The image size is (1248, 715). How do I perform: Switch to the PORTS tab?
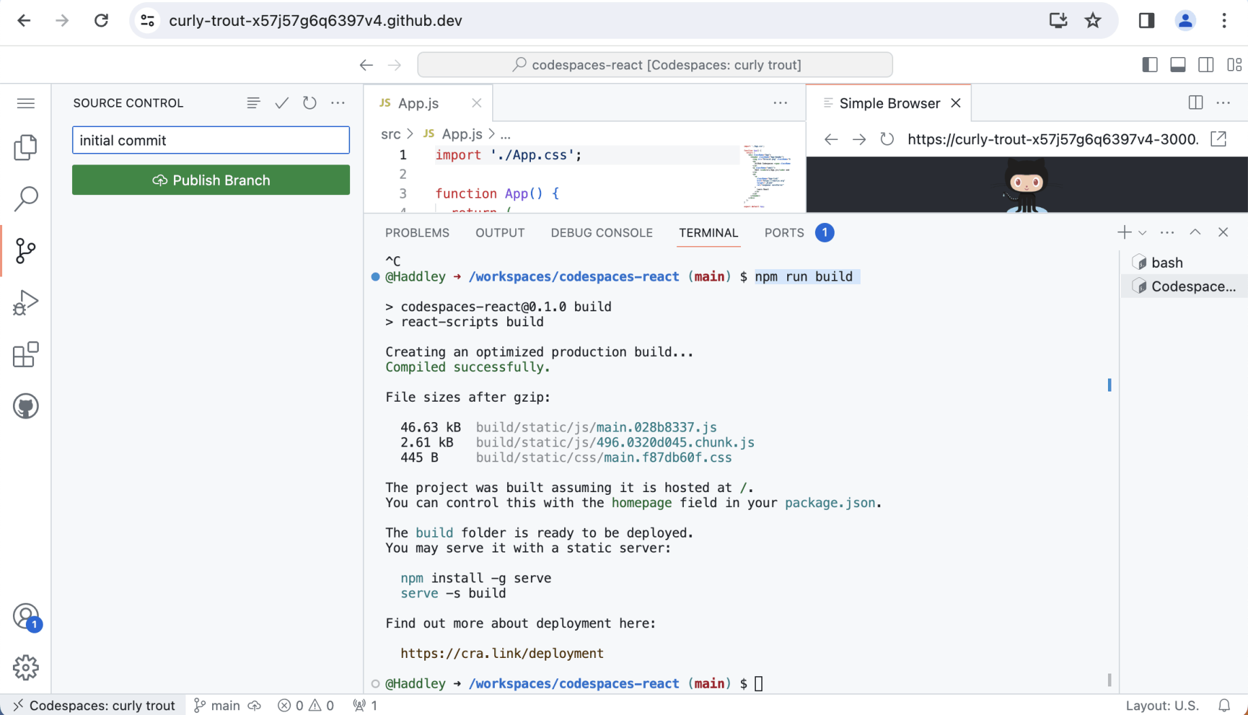[784, 232]
